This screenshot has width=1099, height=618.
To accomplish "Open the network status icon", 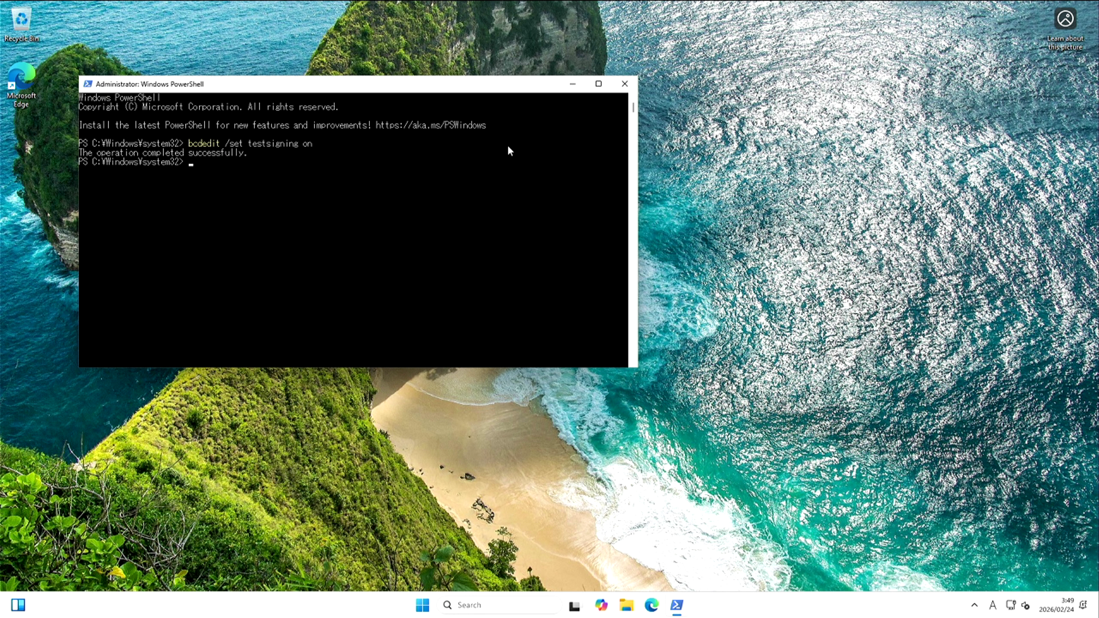I will pyautogui.click(x=1010, y=605).
